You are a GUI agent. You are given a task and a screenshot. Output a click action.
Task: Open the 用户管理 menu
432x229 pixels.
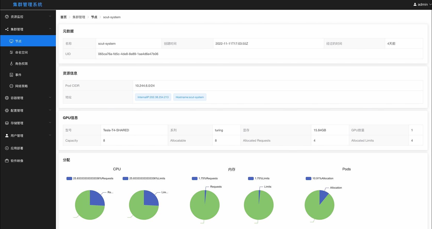(28, 136)
